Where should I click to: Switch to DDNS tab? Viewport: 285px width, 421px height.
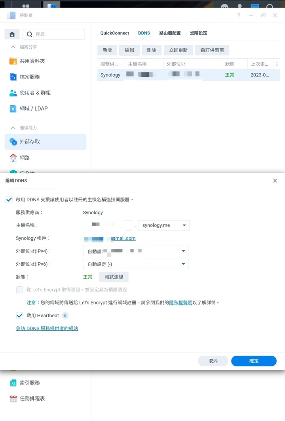[144, 33]
